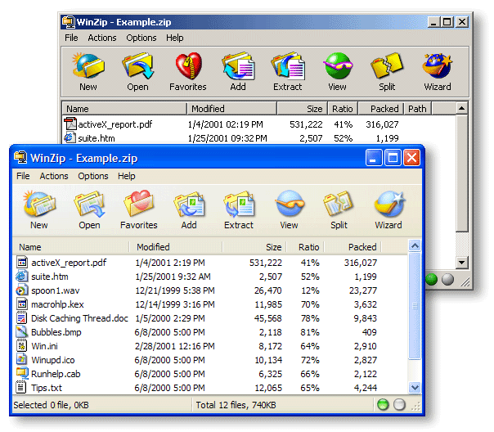Screen dimensions: 494x432
Task: Click View icon in back classic window
Action: [338, 65]
